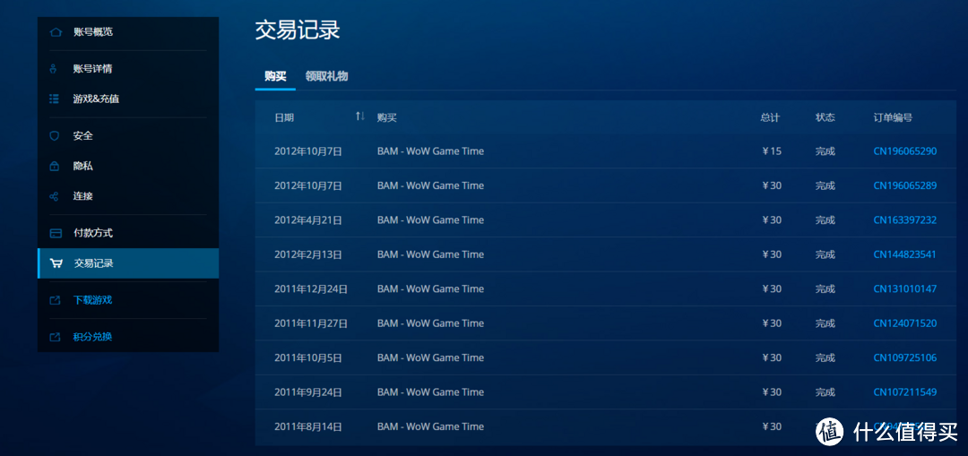
Task: Switch to the 购买 tab
Action: tap(275, 76)
